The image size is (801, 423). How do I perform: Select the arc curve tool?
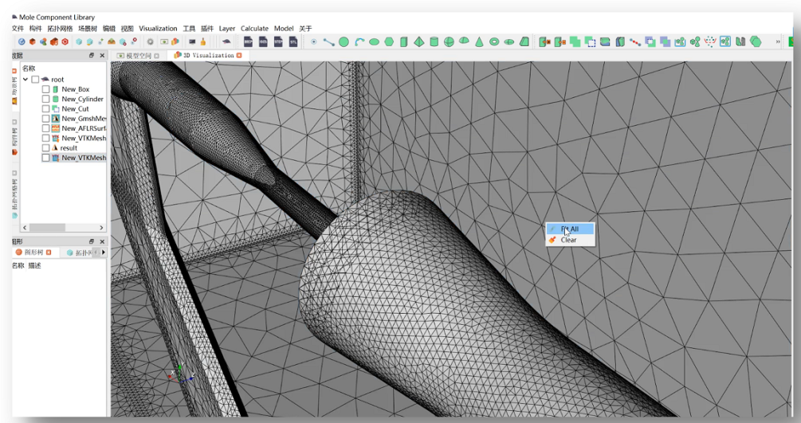[359, 42]
